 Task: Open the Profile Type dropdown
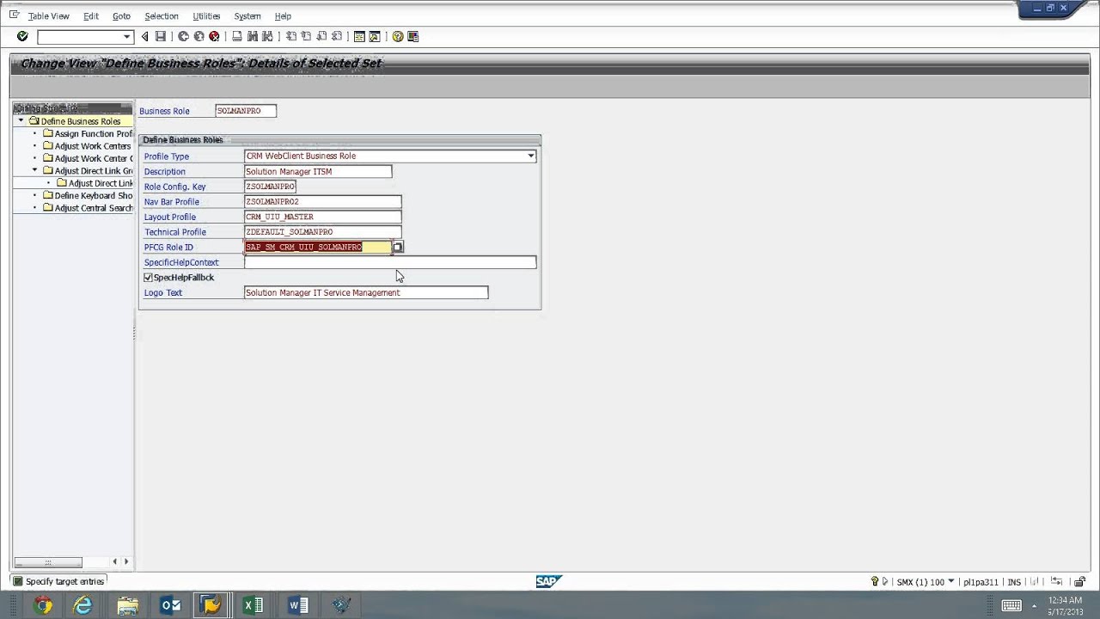click(531, 156)
